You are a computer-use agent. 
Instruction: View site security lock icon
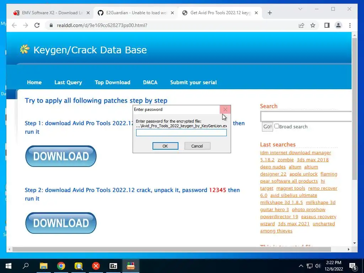[51, 25]
